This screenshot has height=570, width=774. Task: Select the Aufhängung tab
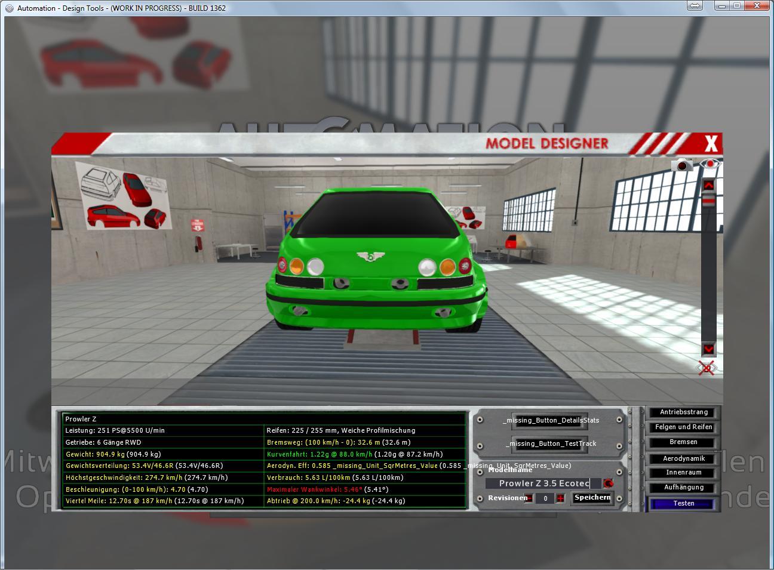tap(684, 488)
